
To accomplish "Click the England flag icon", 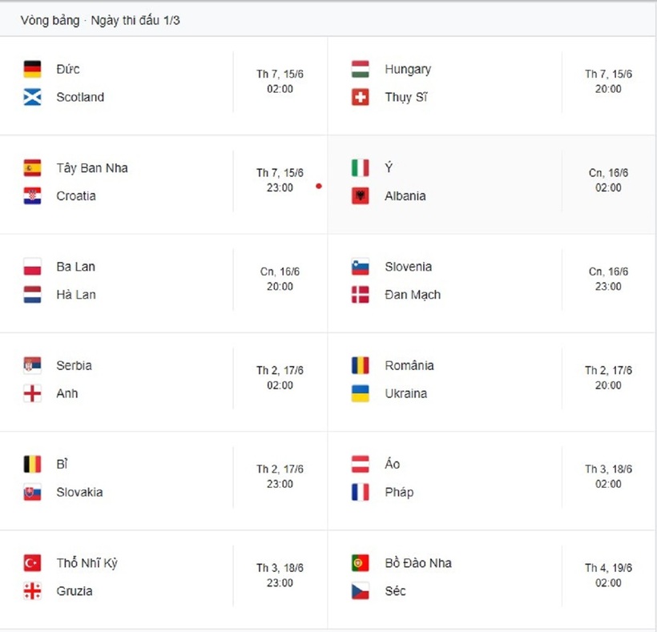I will [x=32, y=393].
